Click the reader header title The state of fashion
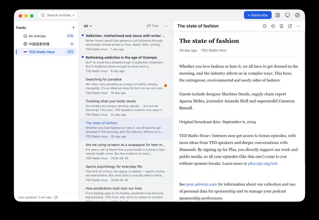The height and width of the screenshot is (220, 319). click(x=198, y=26)
